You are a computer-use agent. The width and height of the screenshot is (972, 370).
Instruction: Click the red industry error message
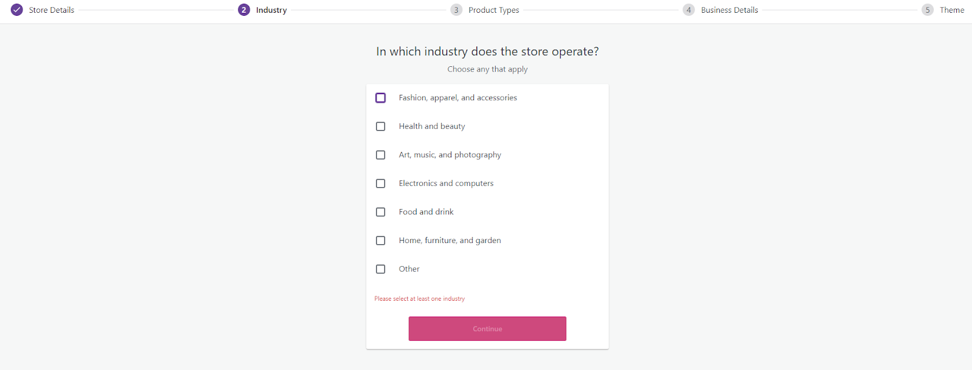pos(419,299)
